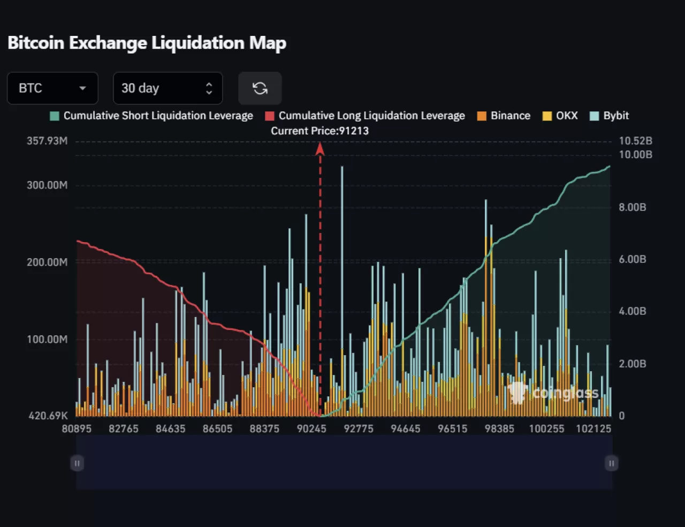Image resolution: width=685 pixels, height=527 pixels.
Task: Click the red arrow atop current price line
Action: coord(320,148)
